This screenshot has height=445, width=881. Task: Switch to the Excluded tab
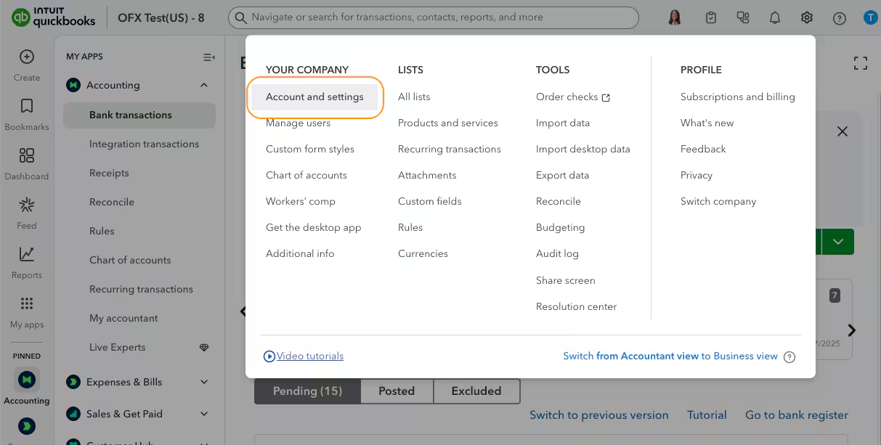476,391
